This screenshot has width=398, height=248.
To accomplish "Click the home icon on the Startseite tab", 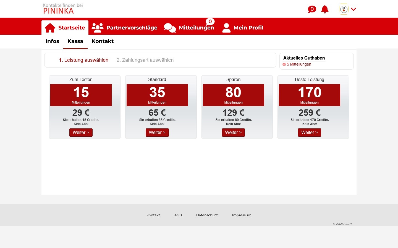I will (50, 28).
